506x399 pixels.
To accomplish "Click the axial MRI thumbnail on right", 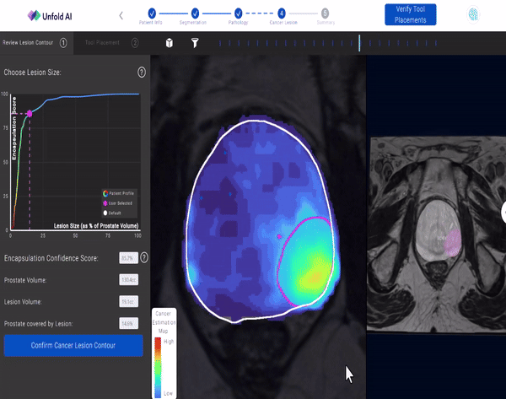I will 437,228.
